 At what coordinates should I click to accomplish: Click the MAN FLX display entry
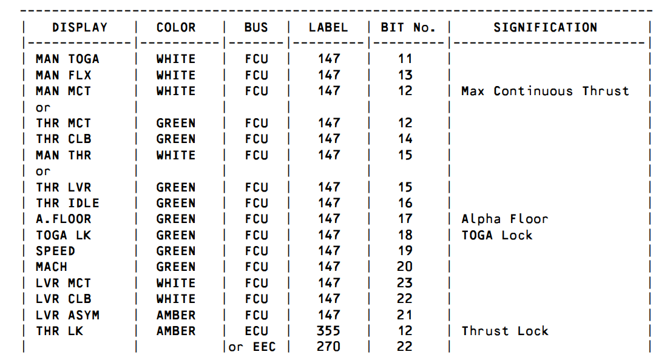pyautogui.click(x=63, y=75)
